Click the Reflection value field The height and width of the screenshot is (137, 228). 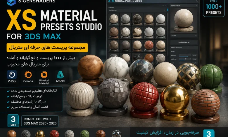coord(195,55)
